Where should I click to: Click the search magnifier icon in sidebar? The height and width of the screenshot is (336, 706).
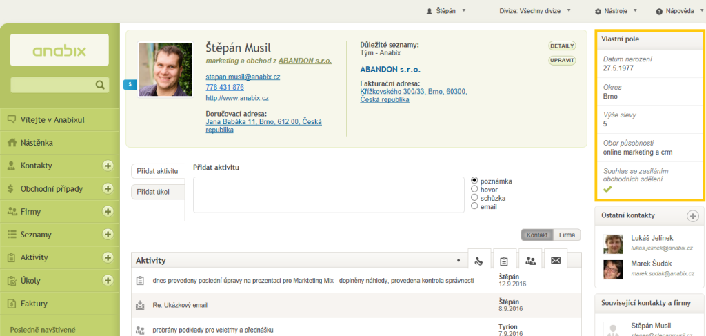[x=100, y=85]
